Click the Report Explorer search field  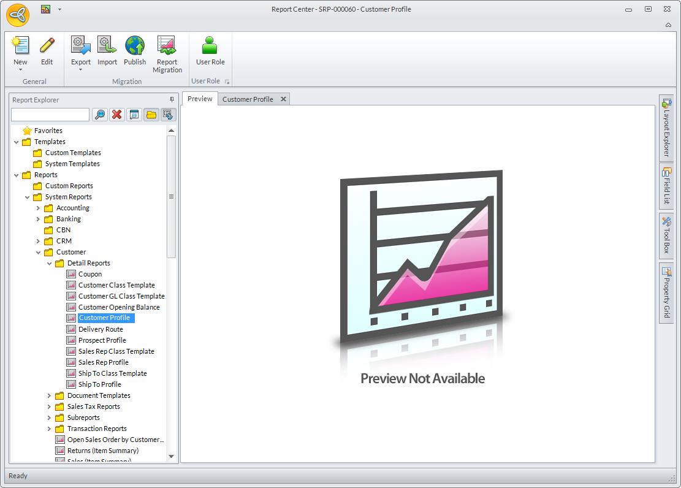[50, 115]
